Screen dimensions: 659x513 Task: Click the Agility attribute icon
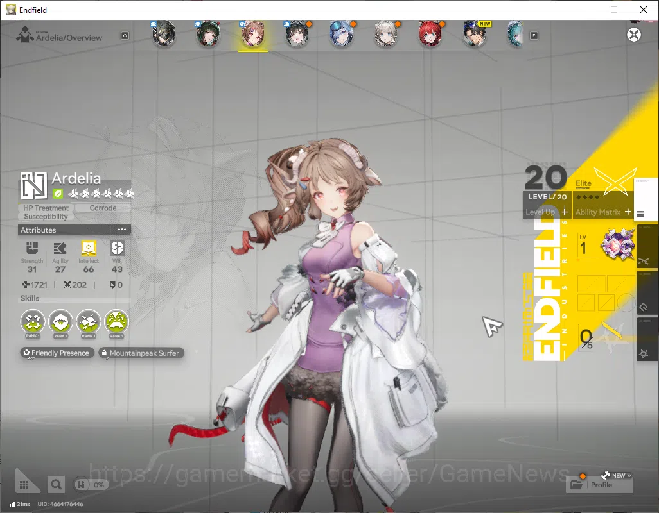coord(60,248)
